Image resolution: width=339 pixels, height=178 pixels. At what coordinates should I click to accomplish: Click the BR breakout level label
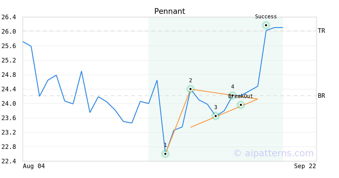click(321, 96)
